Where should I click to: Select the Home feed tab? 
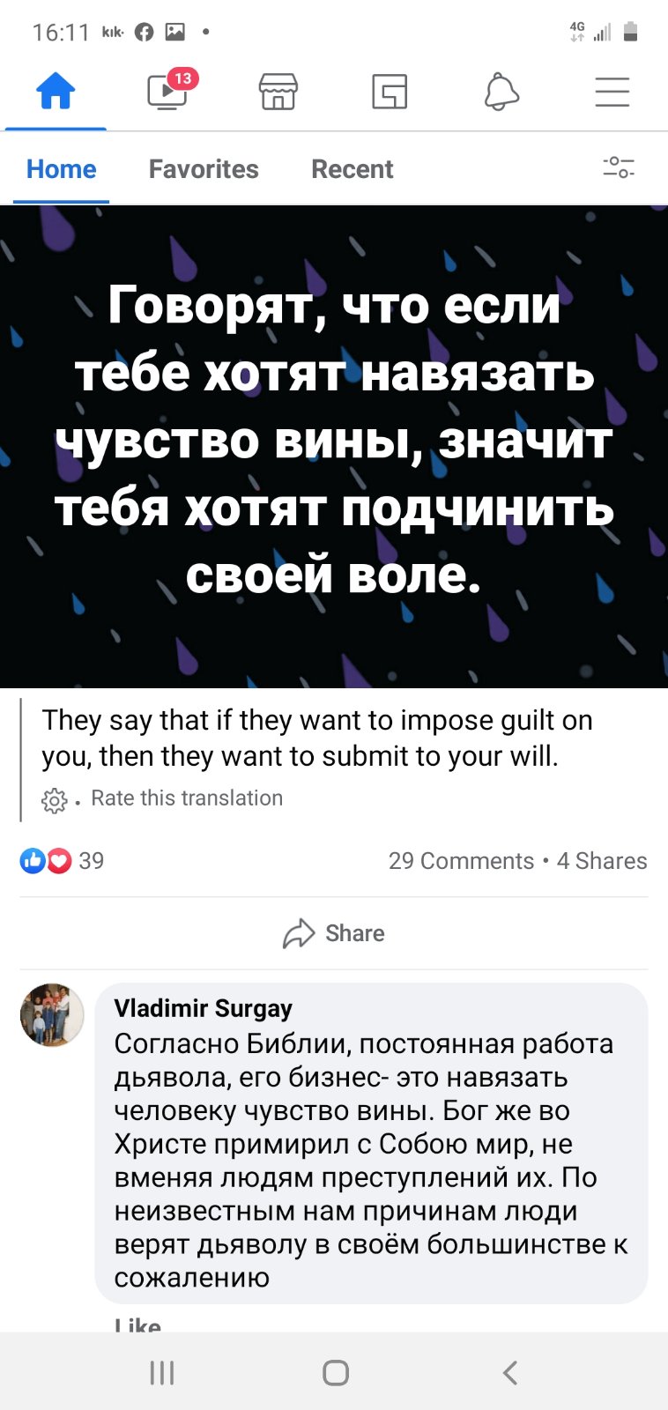pyautogui.click(x=61, y=169)
